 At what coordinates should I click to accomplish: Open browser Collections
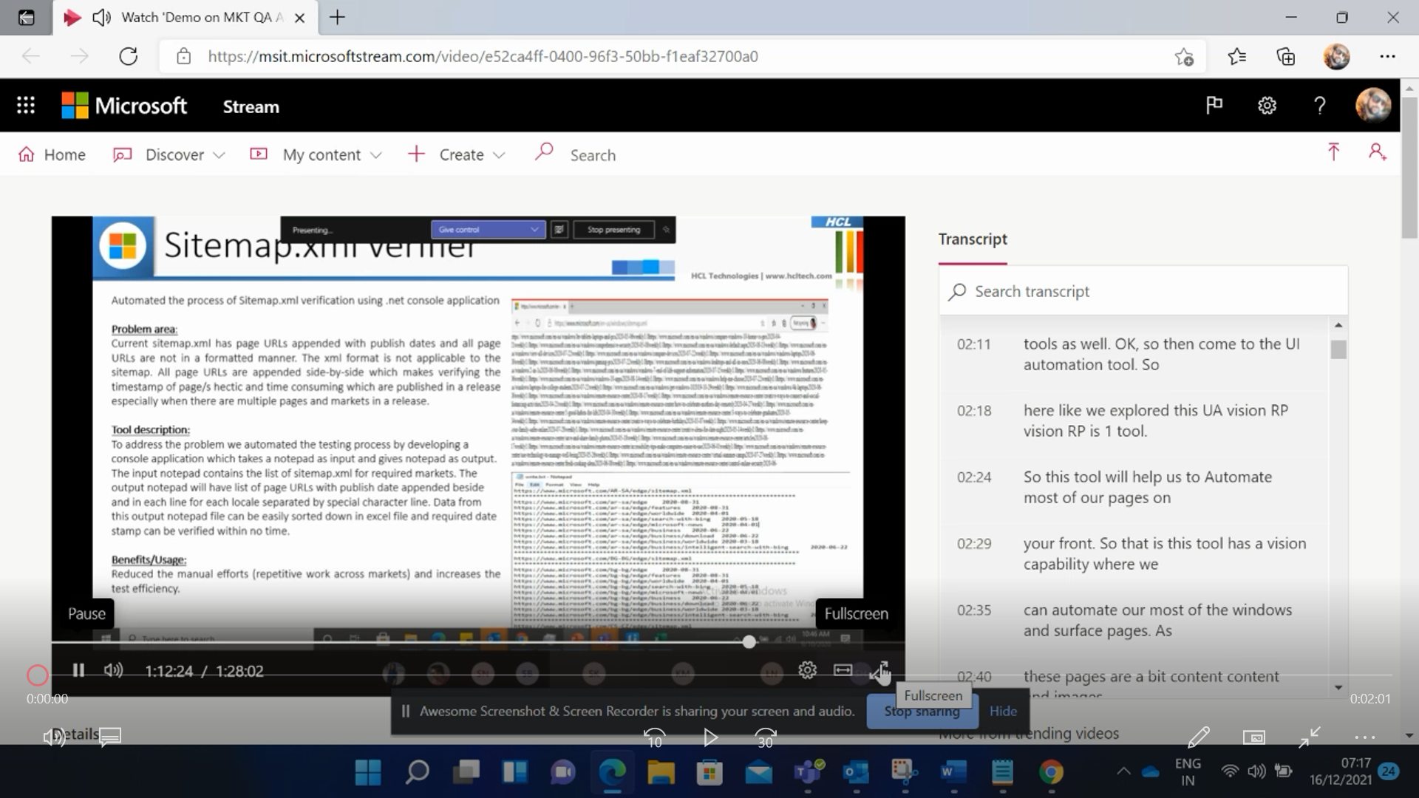(x=1286, y=57)
